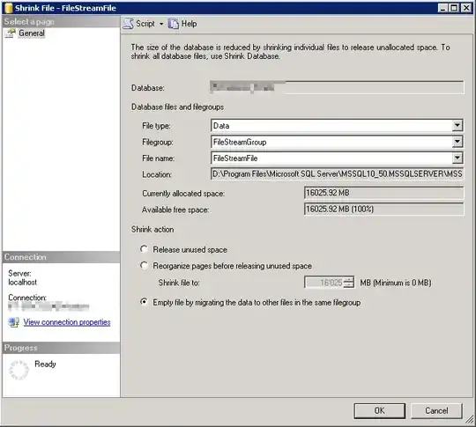Click the 'MB (Minimum is 0 MB)' text
This screenshot has height=427, width=476.
[396, 283]
